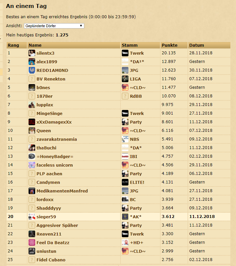Open the *AK* tribe link

[136, 217]
